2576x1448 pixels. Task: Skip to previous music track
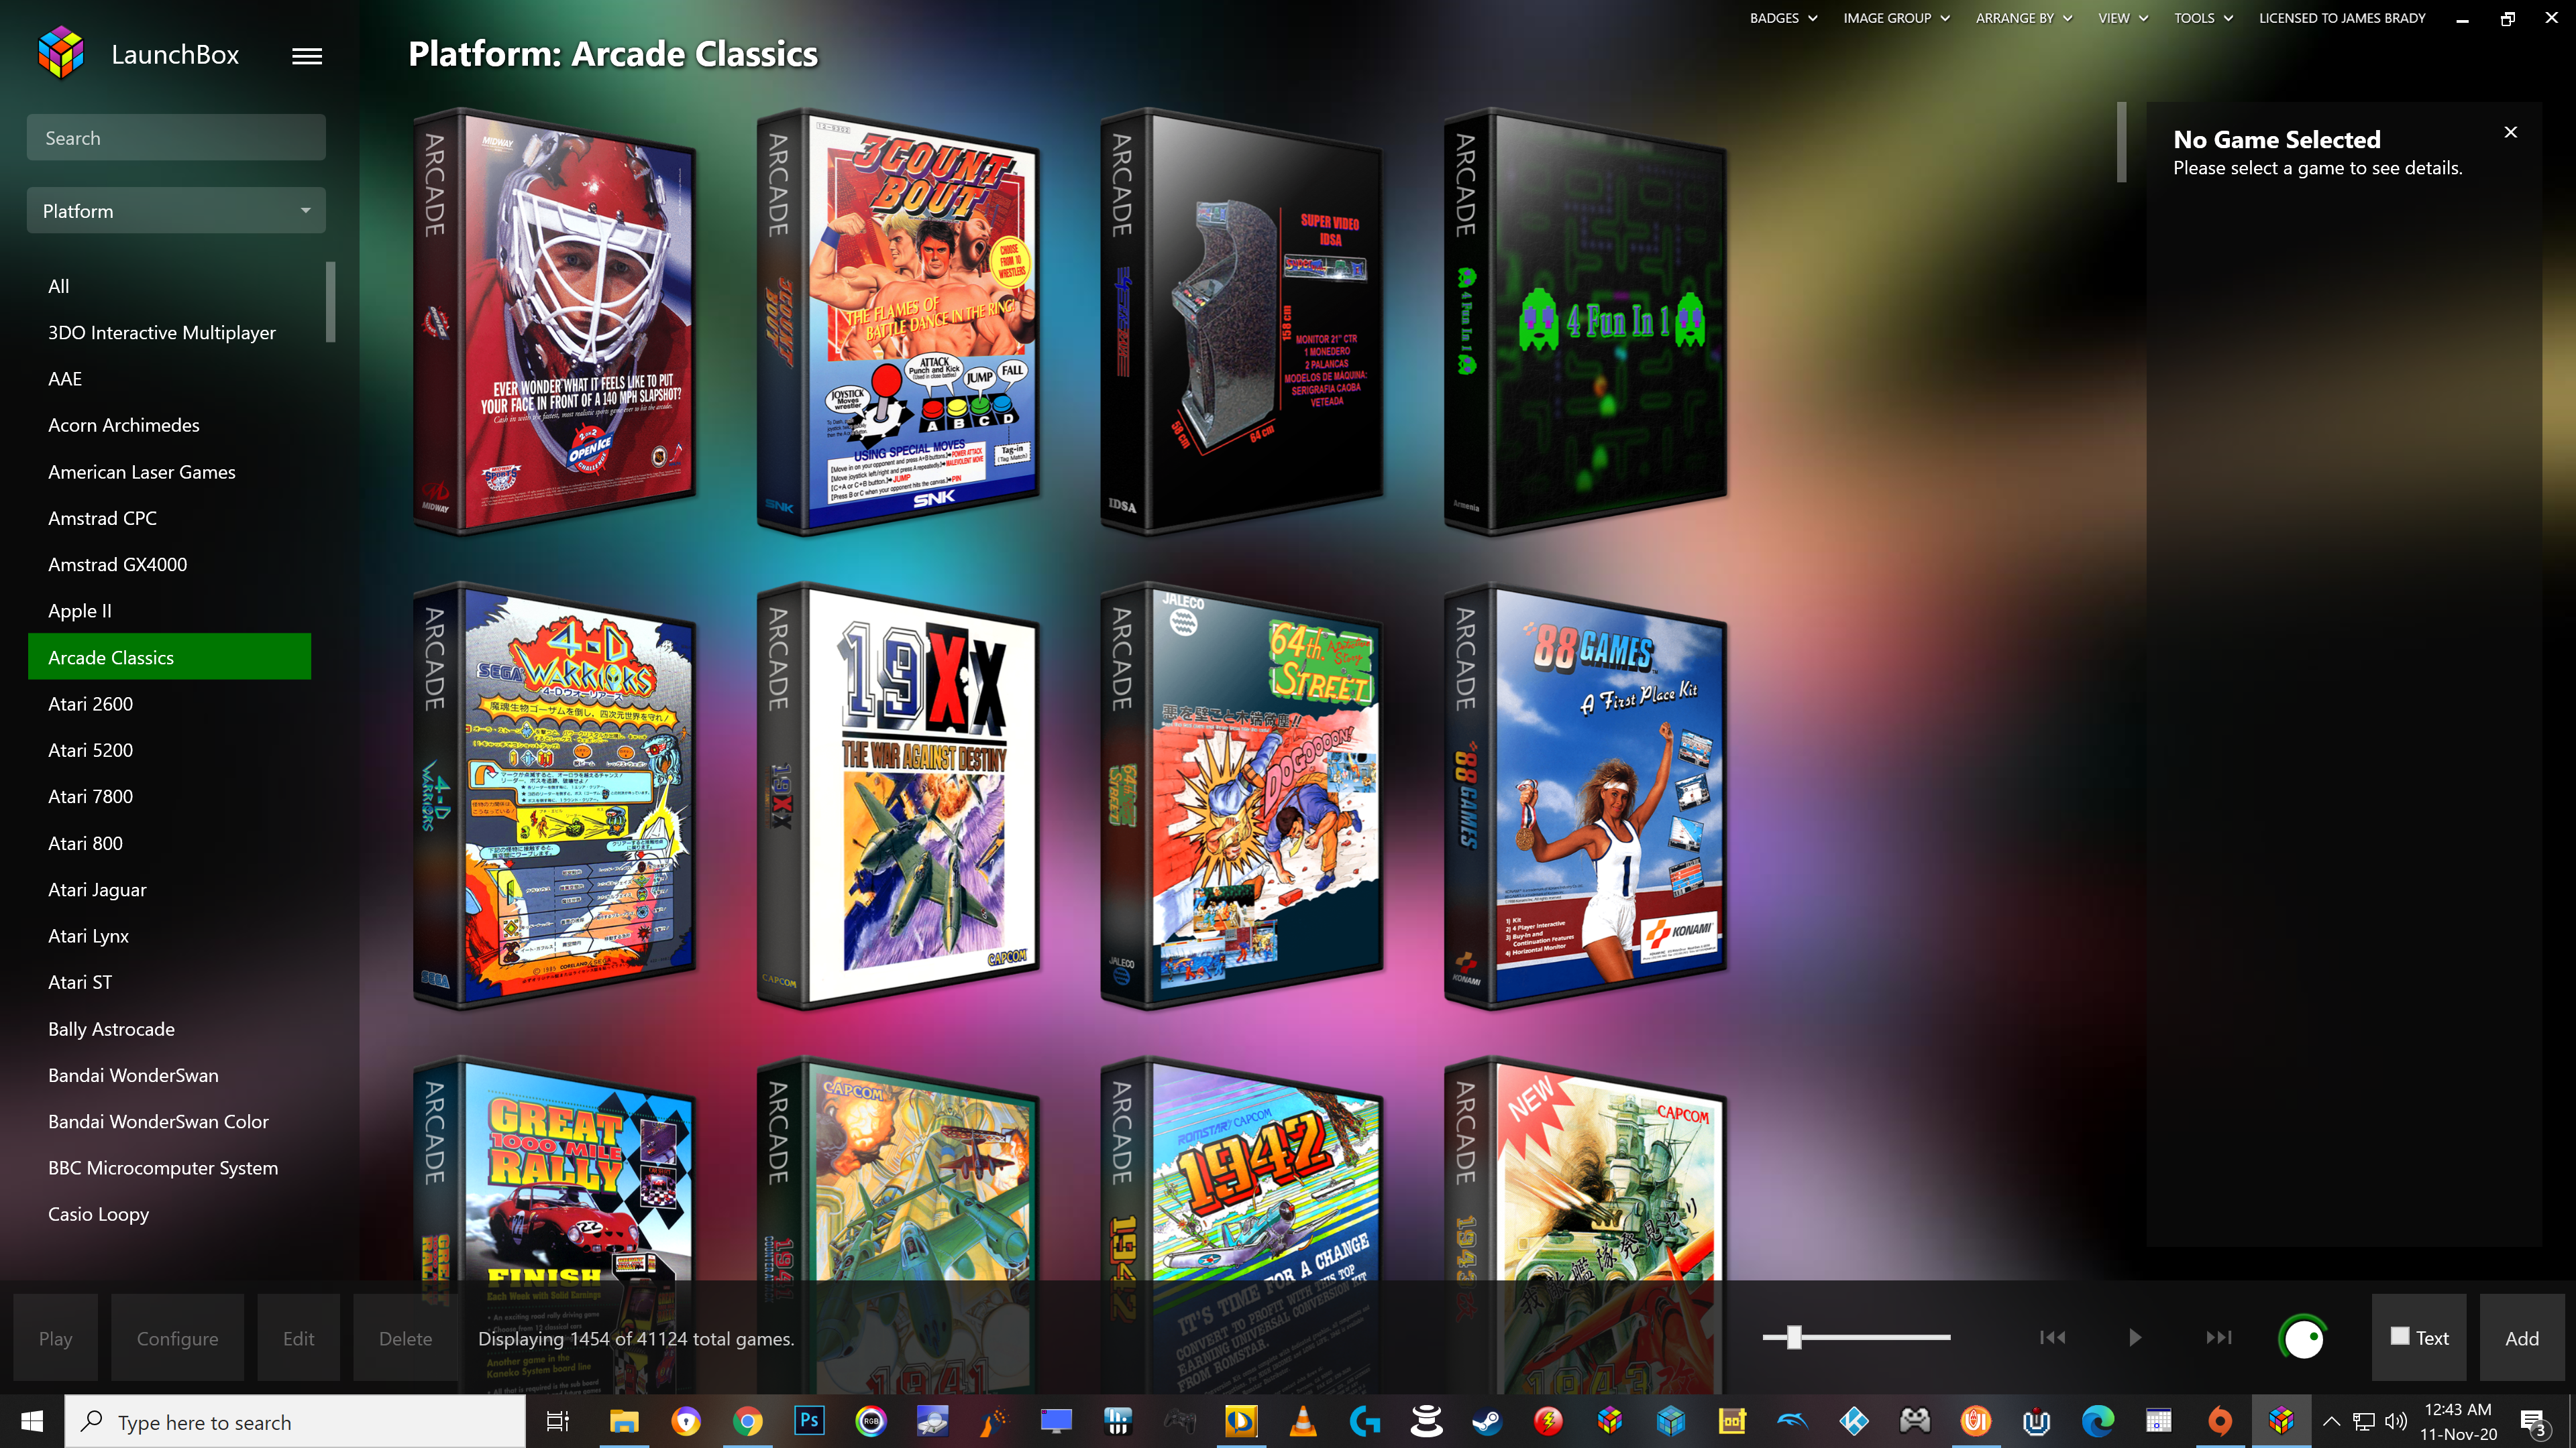coord(2052,1337)
